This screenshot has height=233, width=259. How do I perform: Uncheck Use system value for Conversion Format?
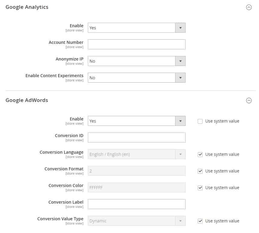coord(200,171)
